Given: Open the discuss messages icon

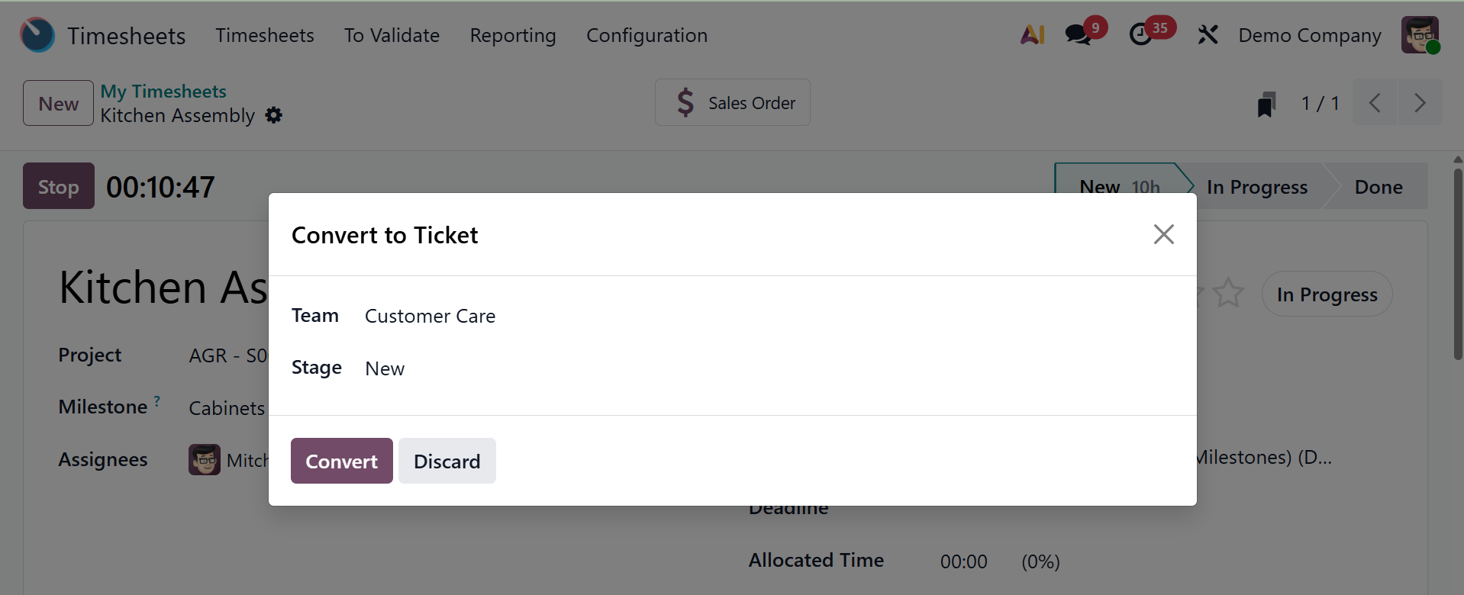Looking at the screenshot, I should tap(1078, 35).
